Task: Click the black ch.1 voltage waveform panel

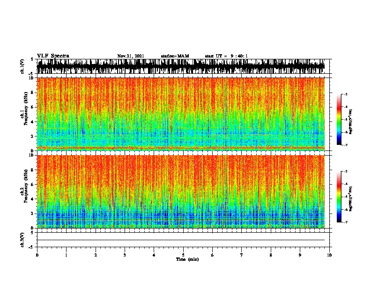Action: pos(181,66)
